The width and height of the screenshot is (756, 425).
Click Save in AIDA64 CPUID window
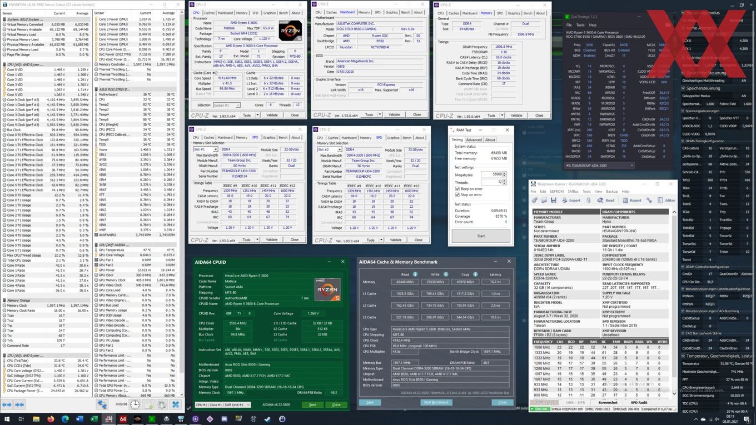pyautogui.click(x=312, y=404)
